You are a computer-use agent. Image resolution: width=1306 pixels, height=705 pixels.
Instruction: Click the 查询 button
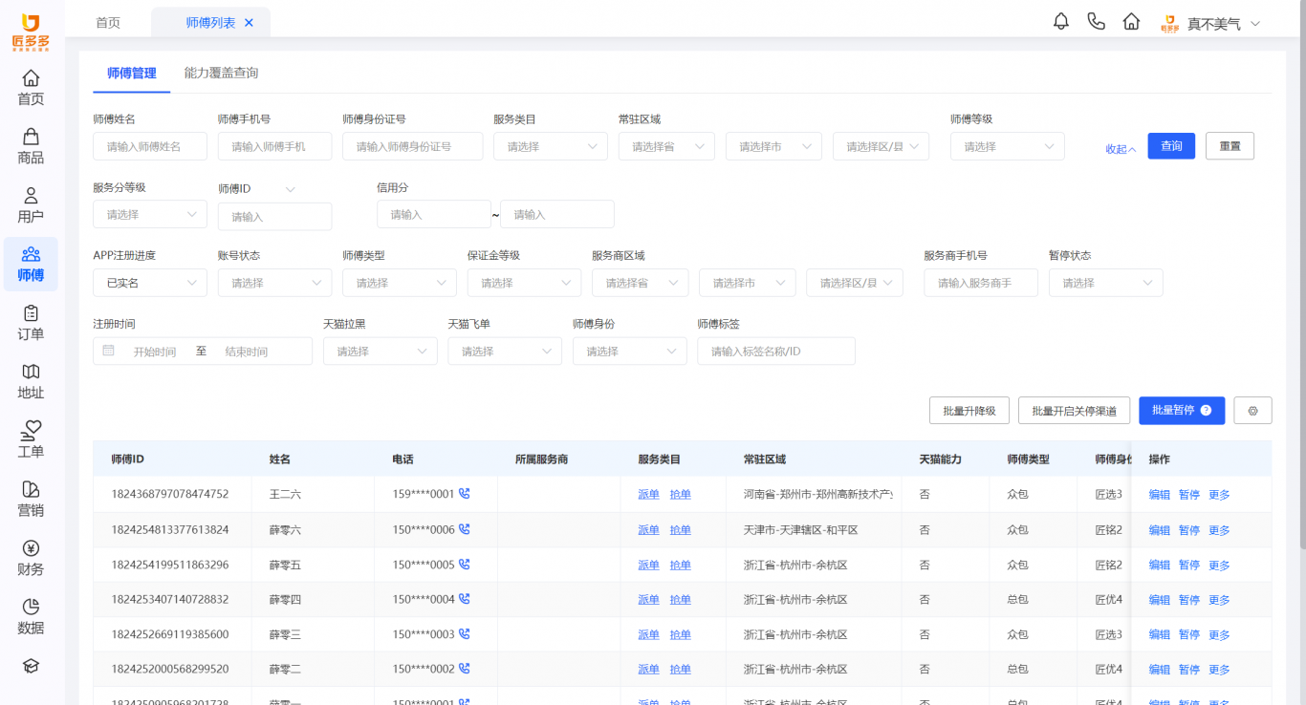tap(1171, 146)
